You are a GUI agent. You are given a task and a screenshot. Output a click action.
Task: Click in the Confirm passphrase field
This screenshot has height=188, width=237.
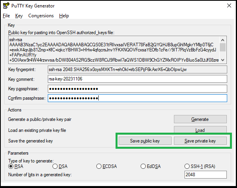click(x=137, y=98)
